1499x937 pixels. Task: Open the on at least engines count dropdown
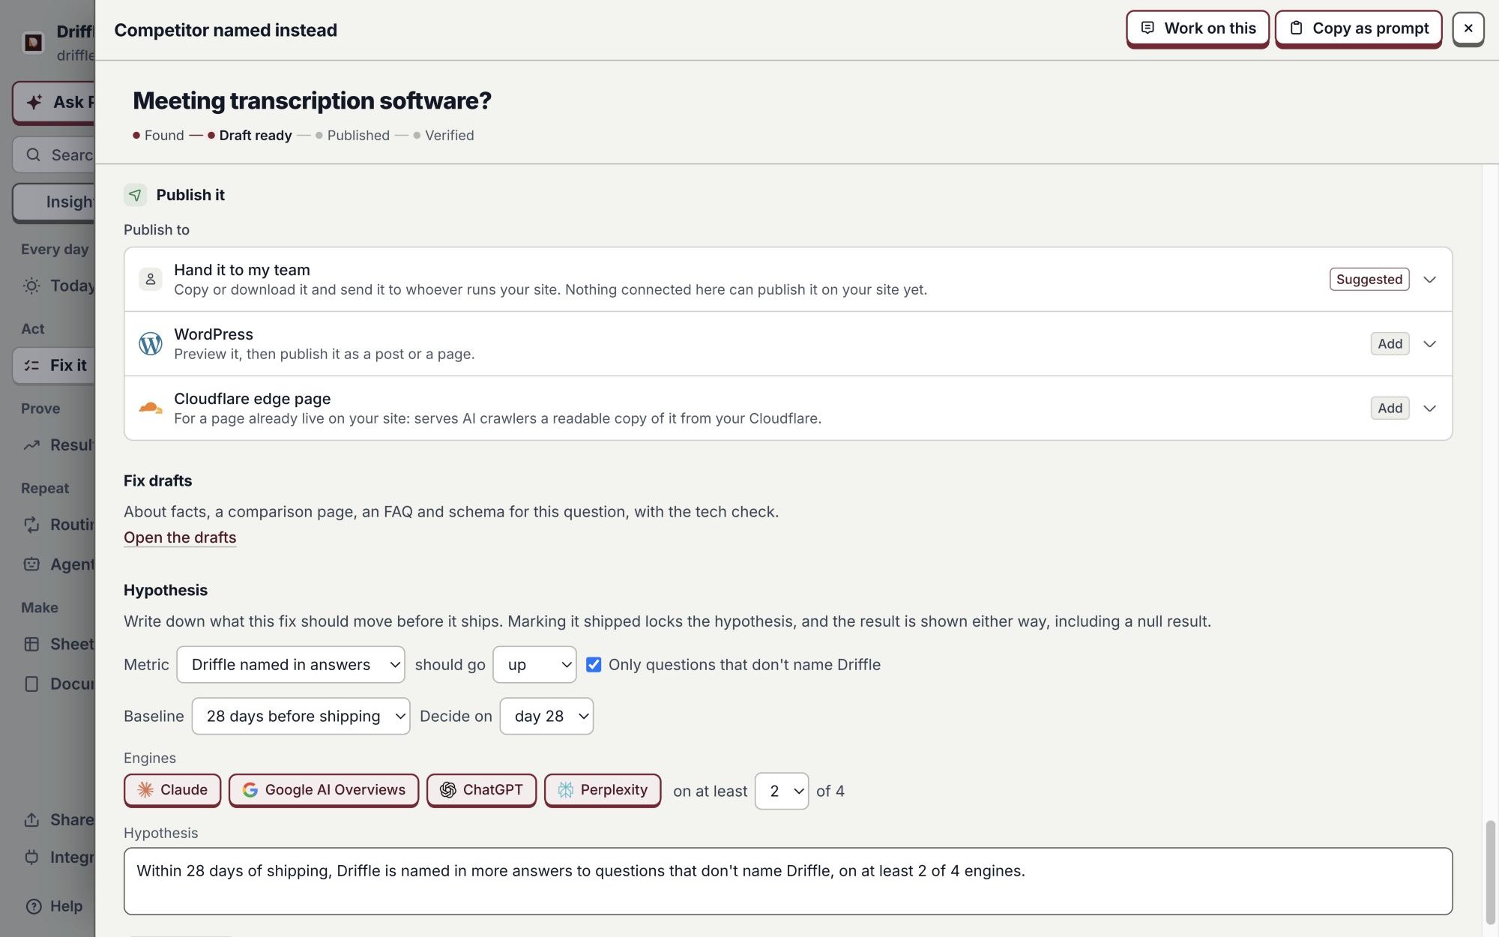(x=782, y=791)
